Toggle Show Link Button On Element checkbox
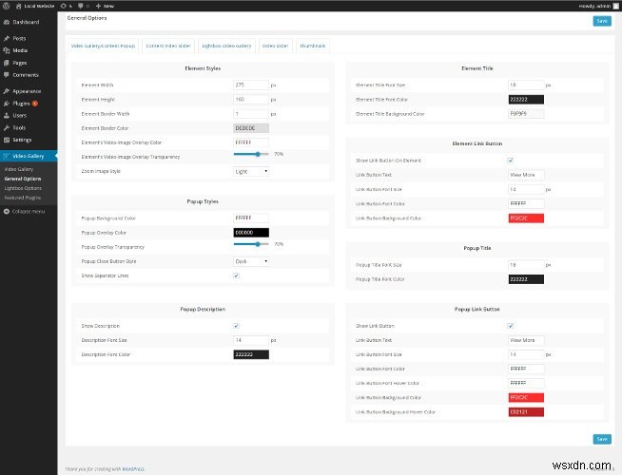622x475 pixels. pyautogui.click(x=510, y=161)
